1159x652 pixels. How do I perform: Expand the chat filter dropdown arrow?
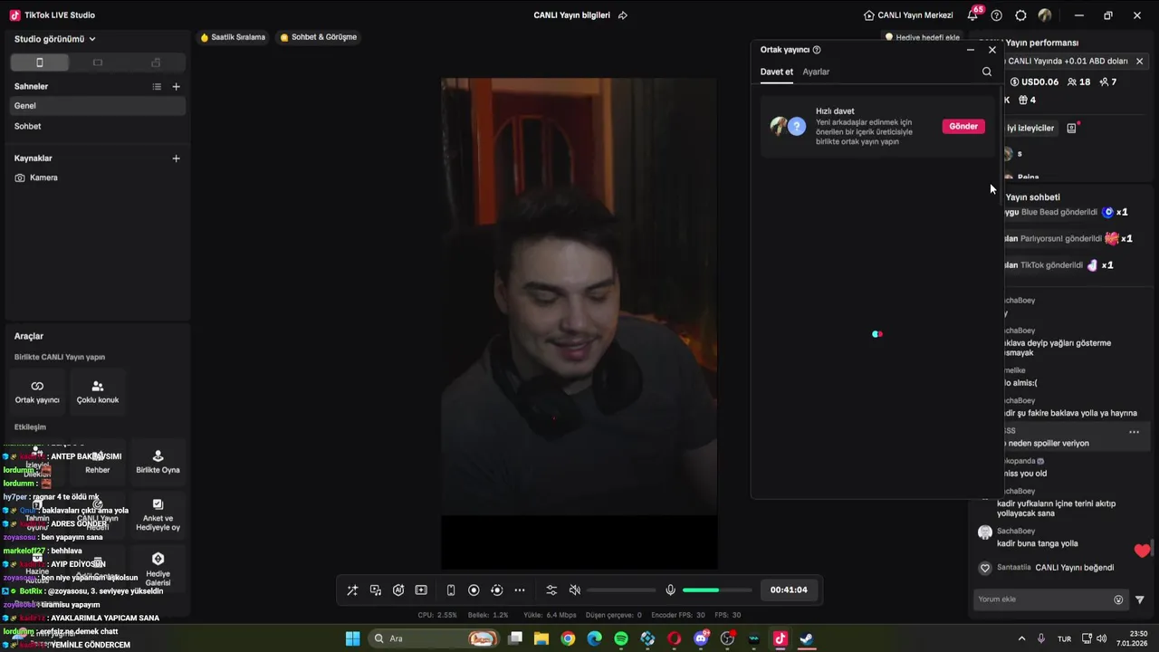pos(1140,599)
